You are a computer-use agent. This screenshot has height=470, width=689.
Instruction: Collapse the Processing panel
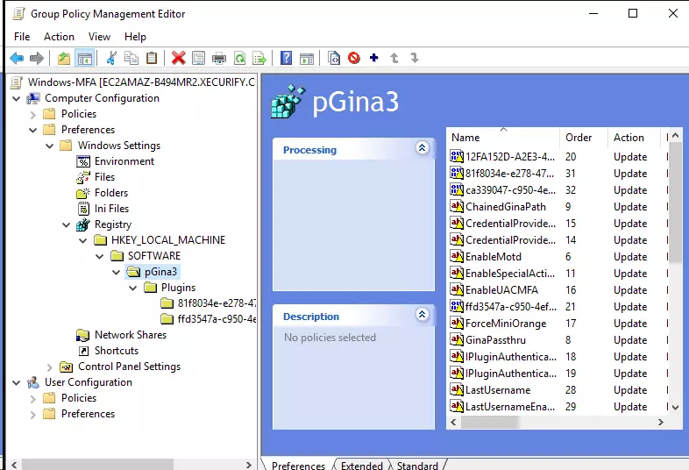pos(422,147)
